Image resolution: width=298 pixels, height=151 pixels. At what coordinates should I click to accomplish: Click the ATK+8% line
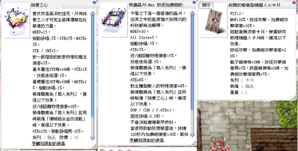click(x=138, y=80)
